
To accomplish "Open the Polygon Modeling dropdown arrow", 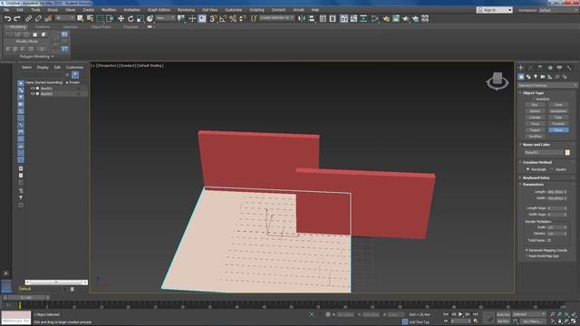I will tap(53, 56).
